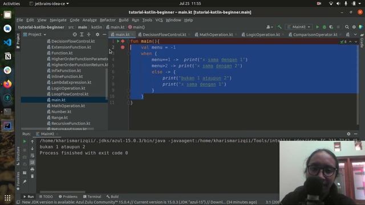
Task: Open Search Everywhere magnifier icon
Action: (x=347, y=27)
